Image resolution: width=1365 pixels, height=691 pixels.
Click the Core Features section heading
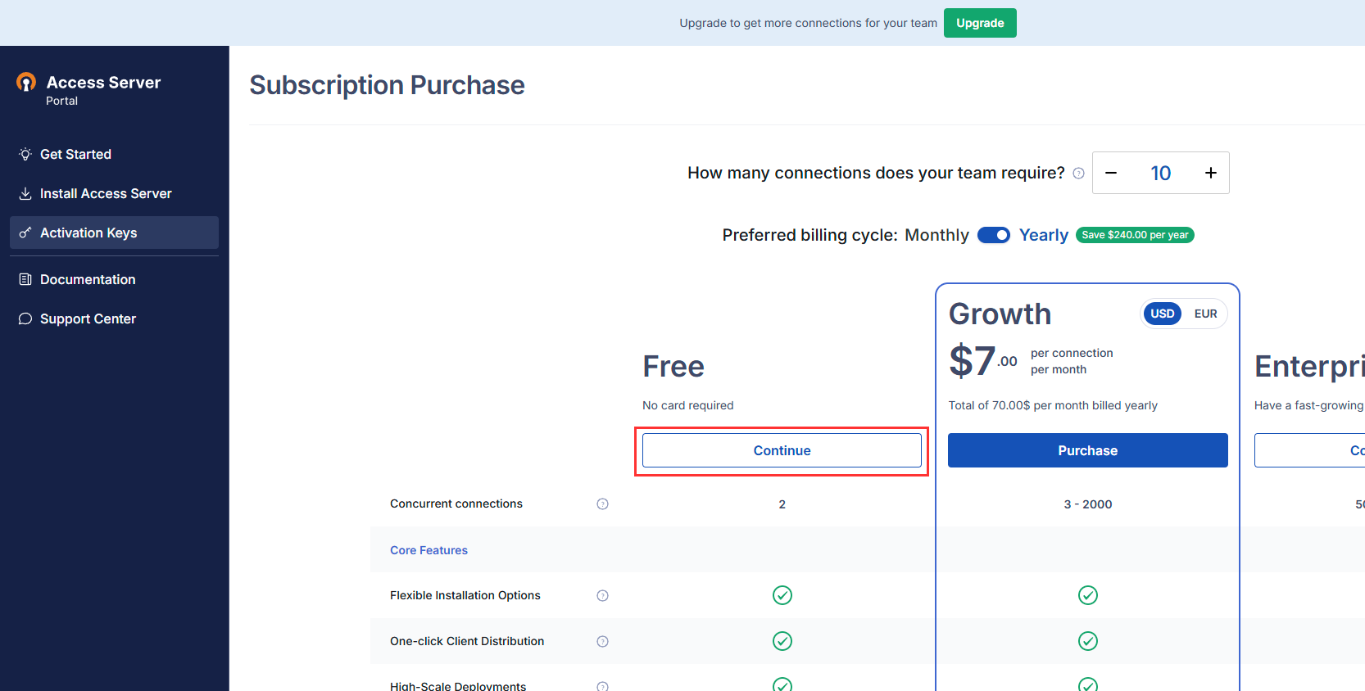tap(429, 550)
